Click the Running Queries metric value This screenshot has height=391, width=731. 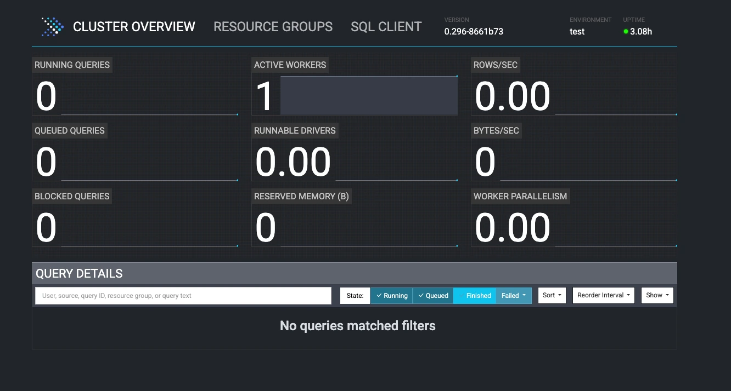tap(46, 96)
